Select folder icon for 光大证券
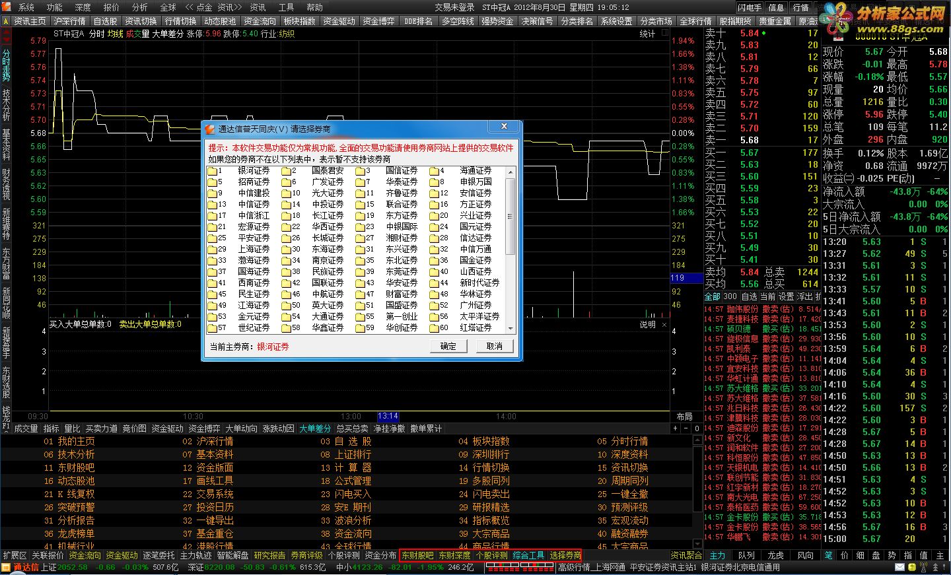The width and height of the screenshot is (951, 575). pos(287,193)
